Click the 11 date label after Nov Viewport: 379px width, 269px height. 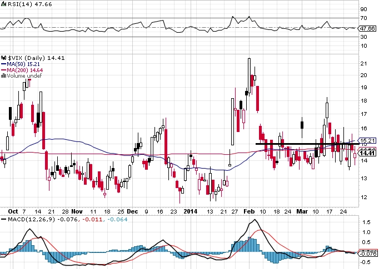coord(93,211)
